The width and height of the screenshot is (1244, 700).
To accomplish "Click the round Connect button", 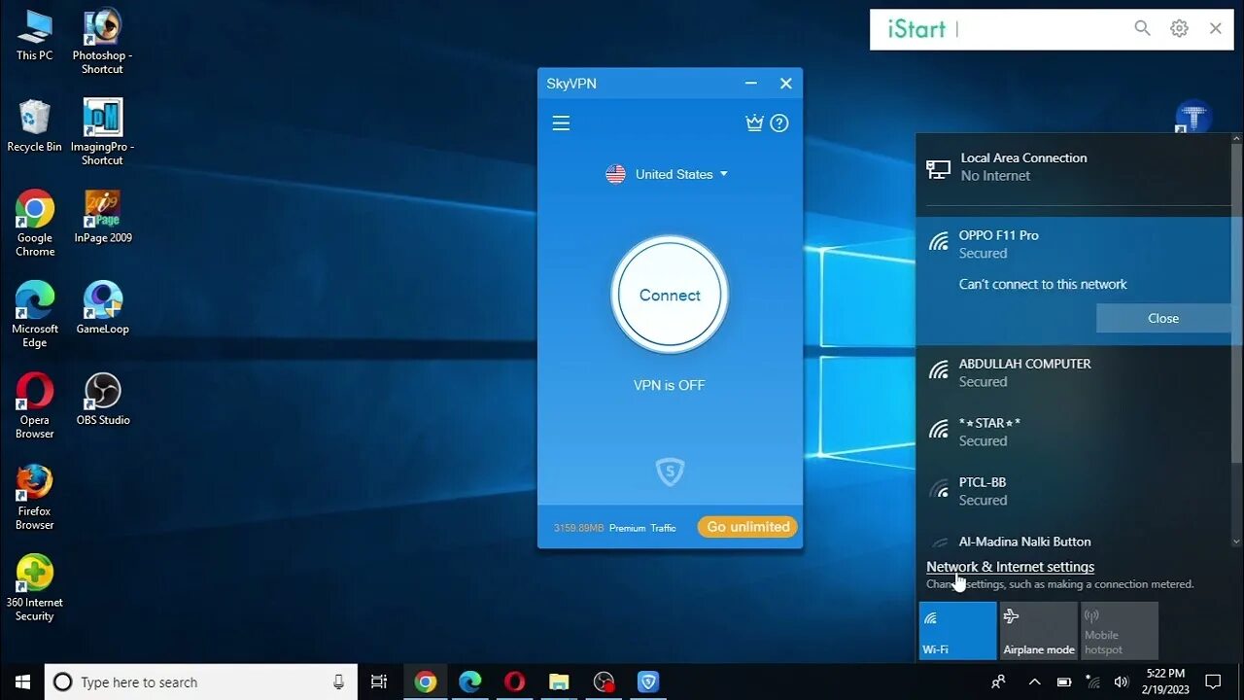I will tap(670, 295).
